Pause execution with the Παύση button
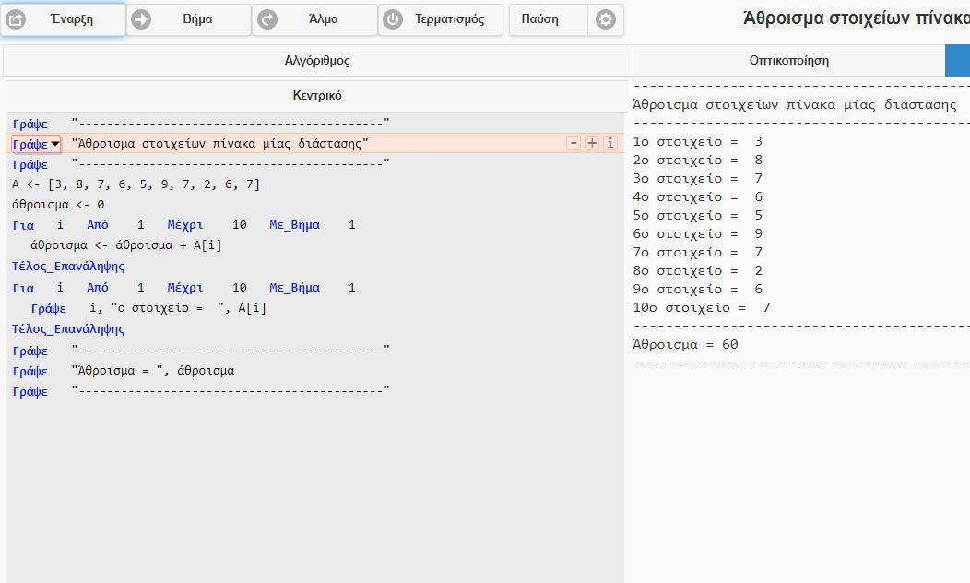970x583 pixels. [548, 19]
